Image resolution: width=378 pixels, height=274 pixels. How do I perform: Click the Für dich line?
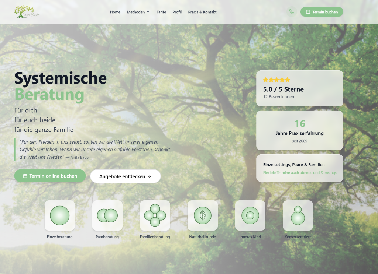[x=25, y=110]
